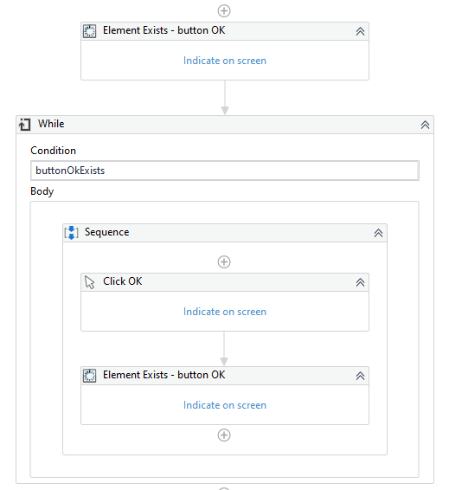
Task: Click Indicate on screen in the Element Exists activity inside the Sequence
Action: point(225,405)
